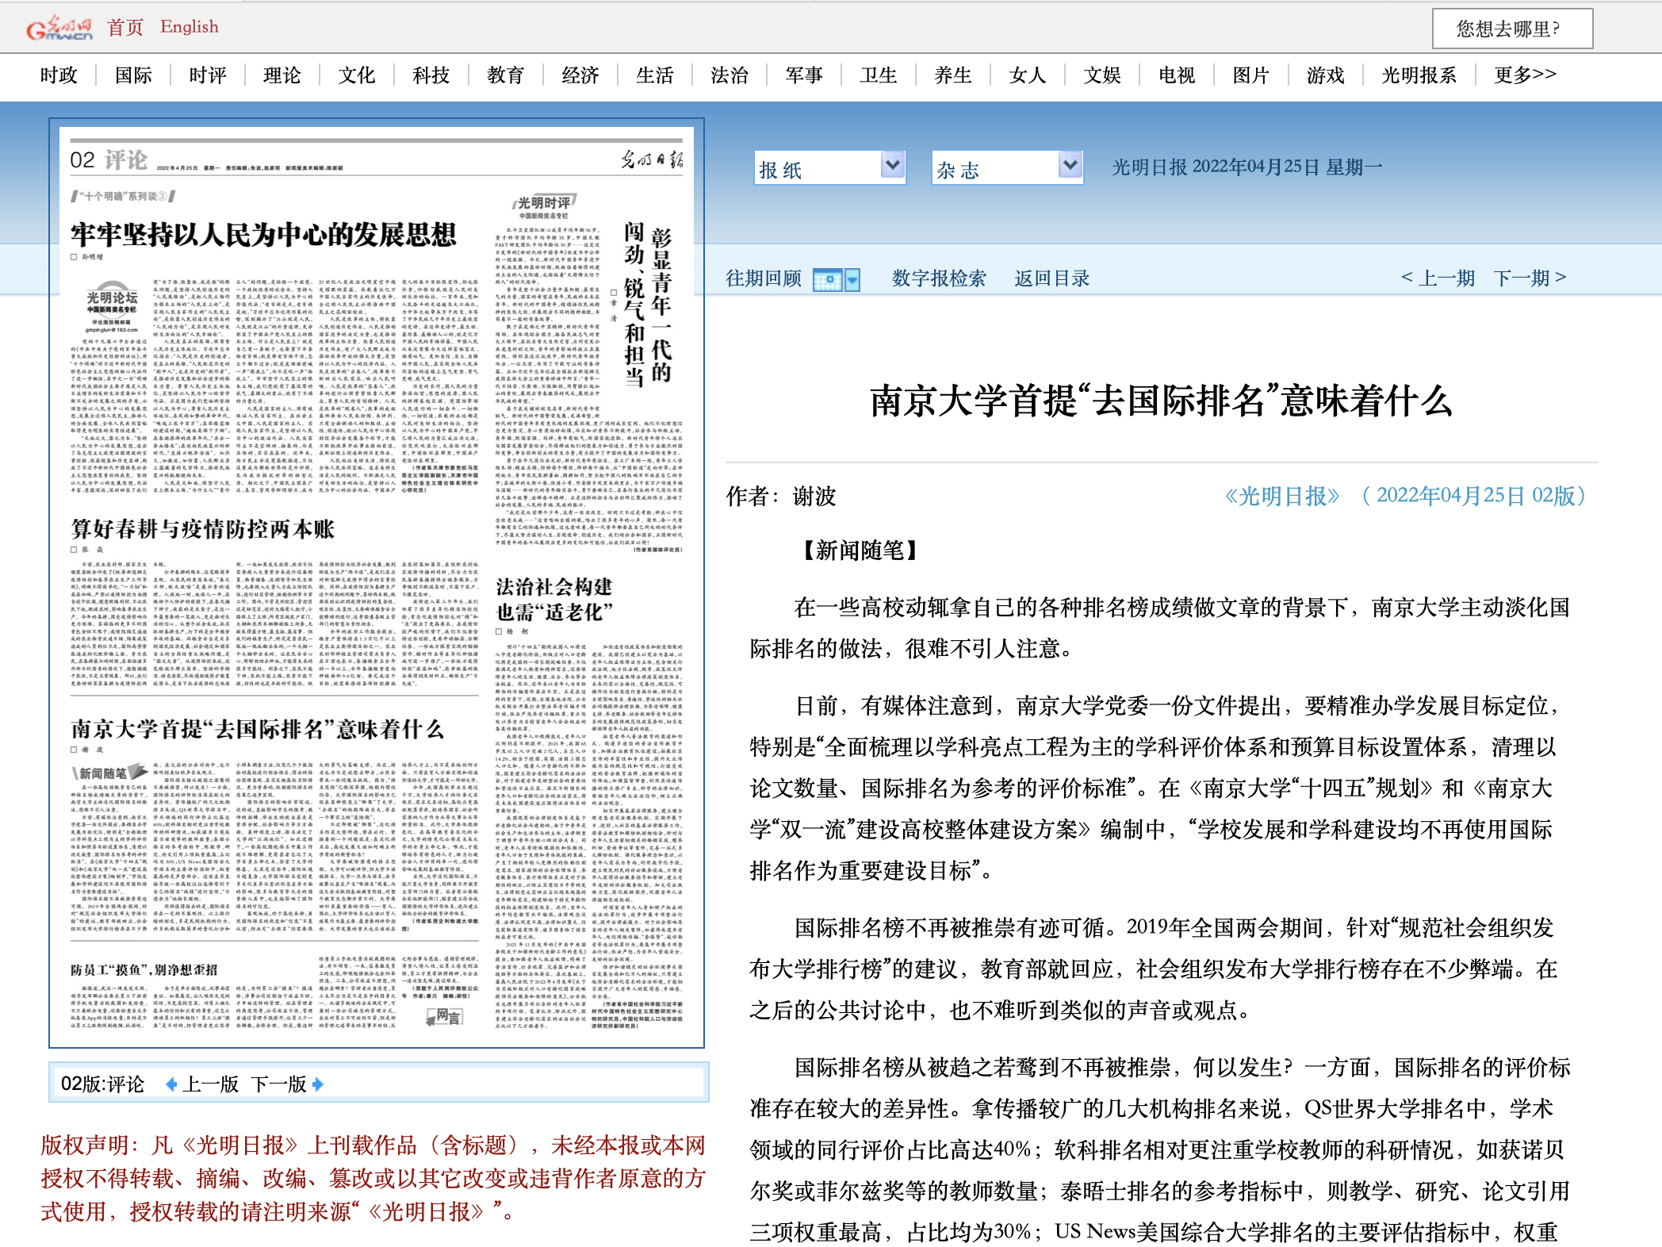Open the 文化 navigation item
Viewport: 1662px width, 1247px height.
357,75
